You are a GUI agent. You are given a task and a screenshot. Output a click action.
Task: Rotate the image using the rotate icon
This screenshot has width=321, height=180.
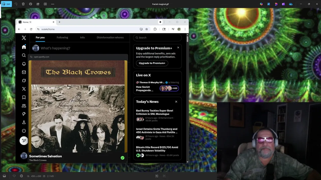[16, 4]
